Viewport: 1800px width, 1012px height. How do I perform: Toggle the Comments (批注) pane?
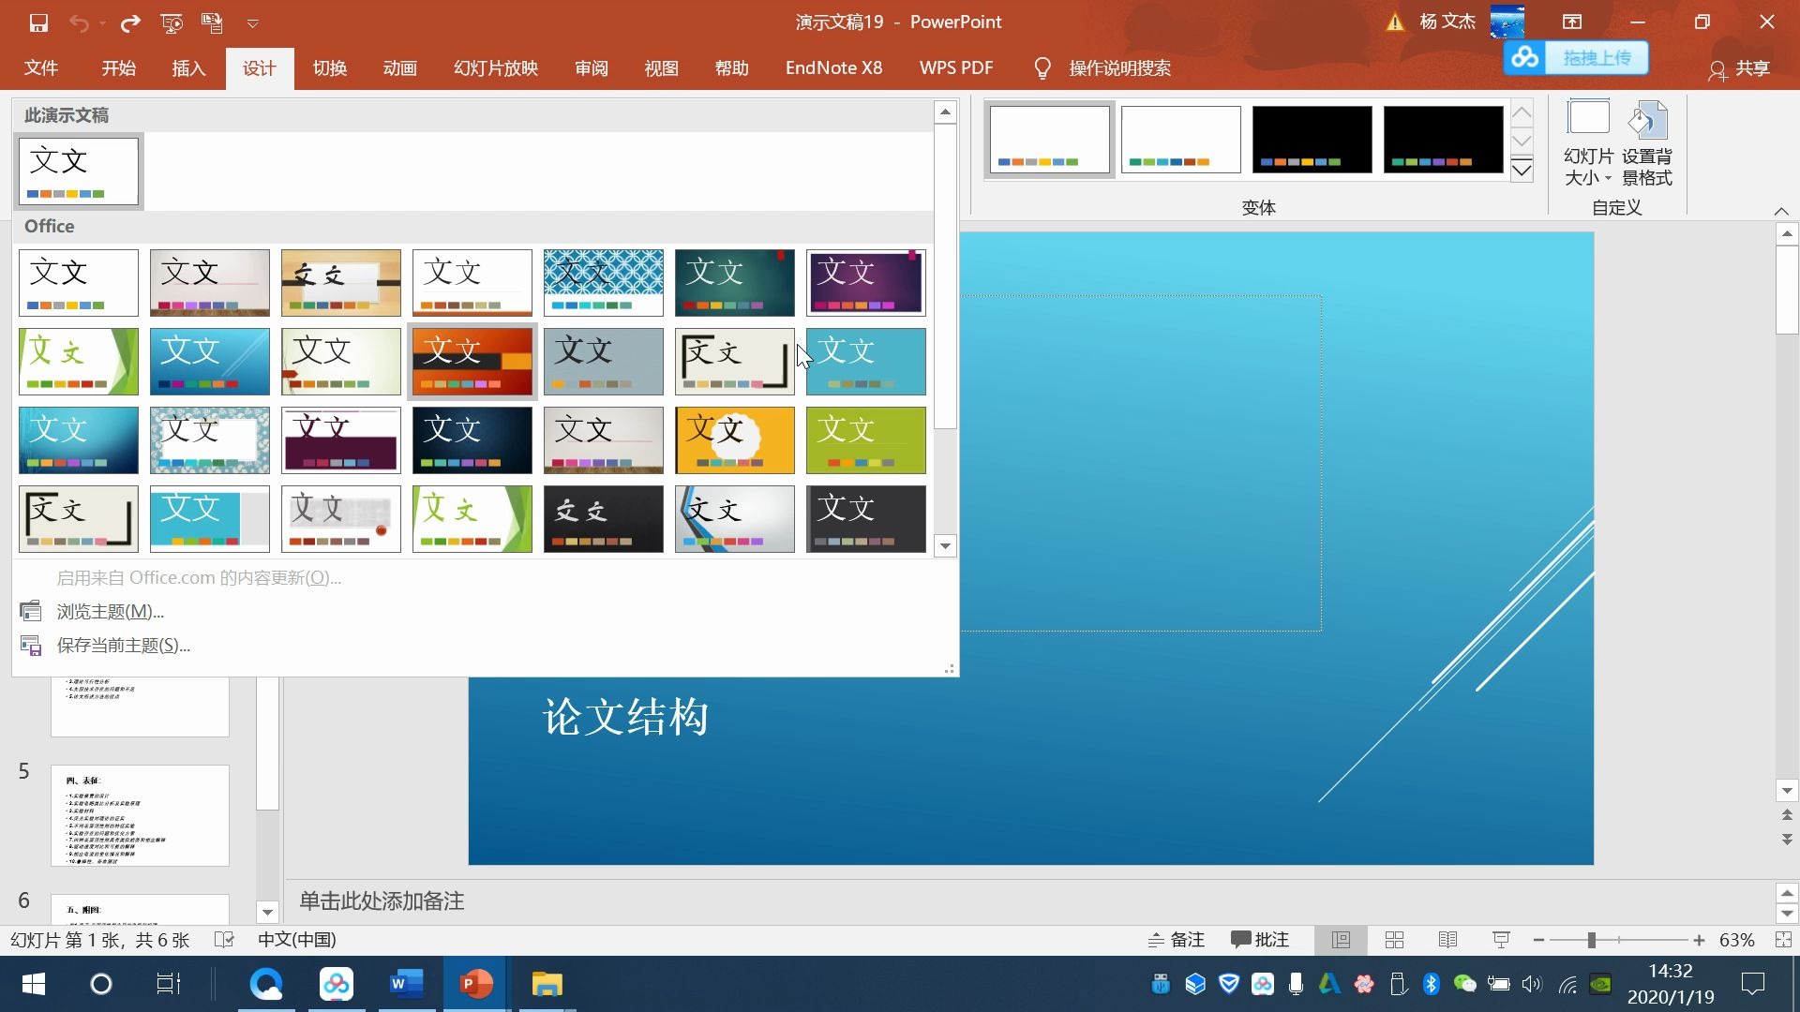pos(1260,940)
